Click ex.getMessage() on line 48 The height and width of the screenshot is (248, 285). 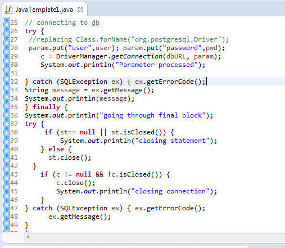79,217
